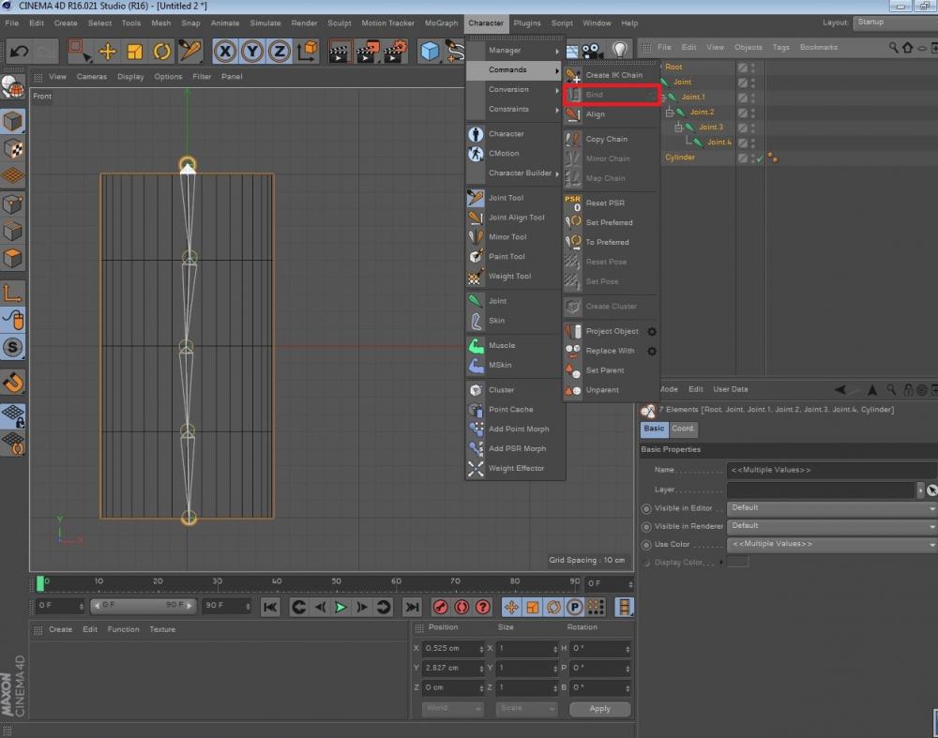Select the Rotate tool in the top toolbar

(x=162, y=52)
